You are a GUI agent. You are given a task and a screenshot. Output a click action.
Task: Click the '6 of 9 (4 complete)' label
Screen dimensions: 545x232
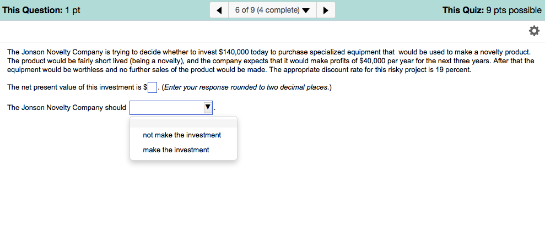(x=267, y=10)
